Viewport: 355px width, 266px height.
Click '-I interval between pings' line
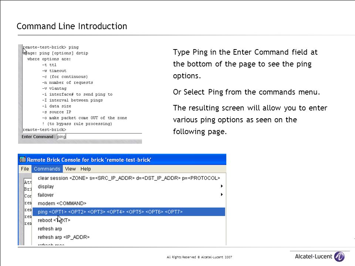click(72, 100)
